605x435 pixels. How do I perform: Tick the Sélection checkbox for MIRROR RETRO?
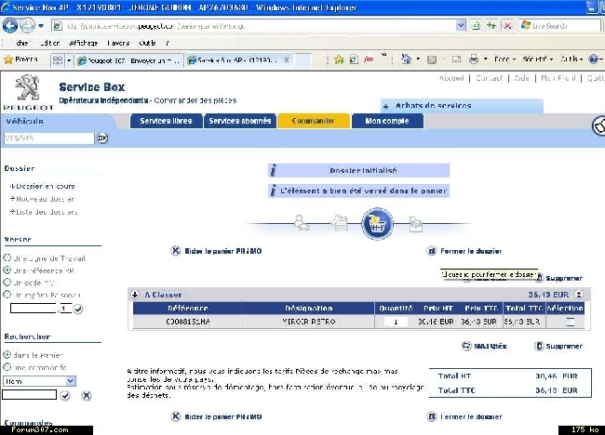(571, 322)
